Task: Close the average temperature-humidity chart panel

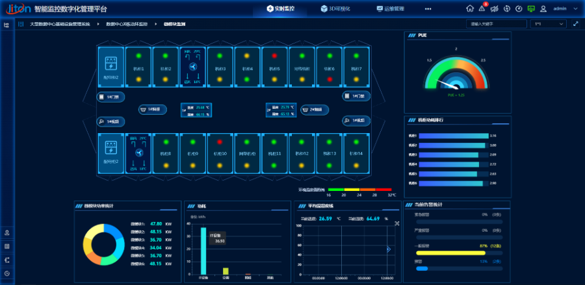Action: (x=396, y=221)
